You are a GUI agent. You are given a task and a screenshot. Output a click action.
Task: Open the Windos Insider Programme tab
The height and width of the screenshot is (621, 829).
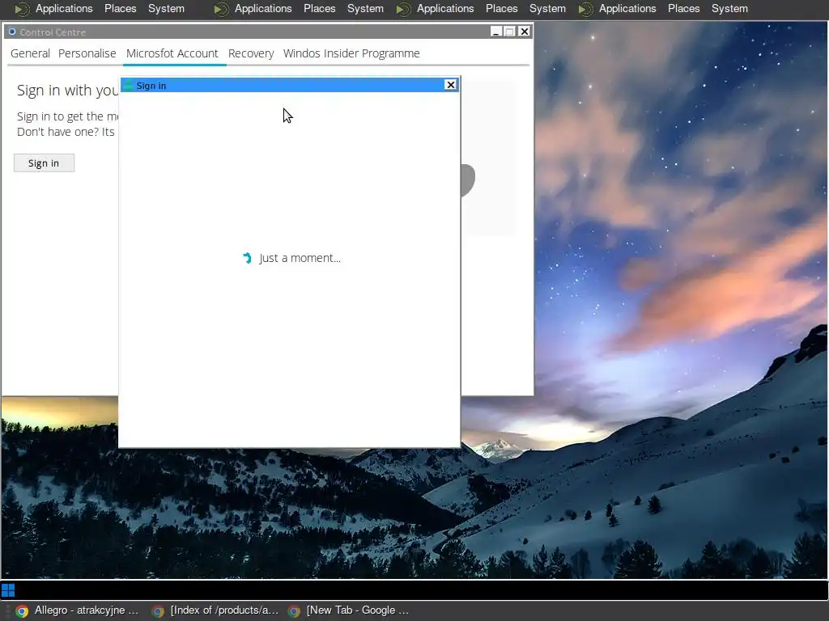click(x=351, y=53)
